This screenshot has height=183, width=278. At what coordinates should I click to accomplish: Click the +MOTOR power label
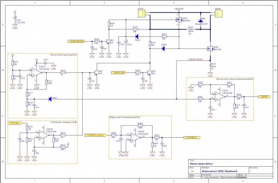coord(179,9)
